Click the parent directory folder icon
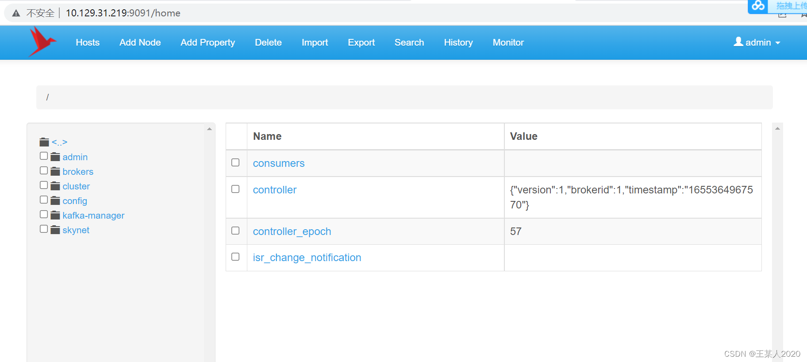Viewport: 807px width, 362px height. [x=44, y=142]
